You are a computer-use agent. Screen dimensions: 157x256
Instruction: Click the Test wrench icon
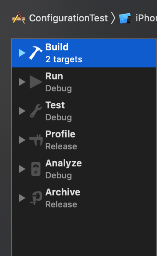pos(36,111)
